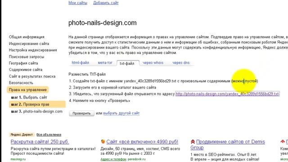
Task: Click step 2 Загрузите его в корневой каталог
Action: [x=112, y=87]
